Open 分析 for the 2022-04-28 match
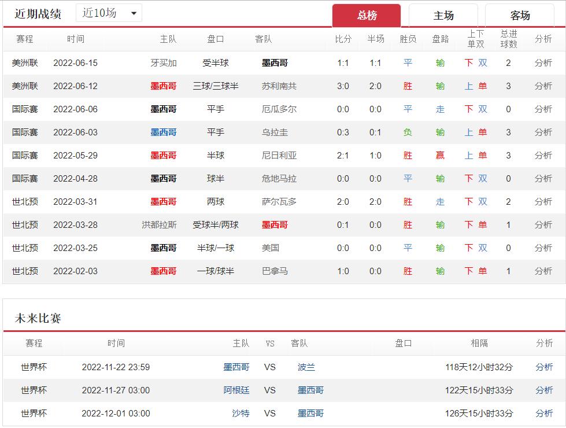Screen dimensions: 566x428 pos(543,178)
